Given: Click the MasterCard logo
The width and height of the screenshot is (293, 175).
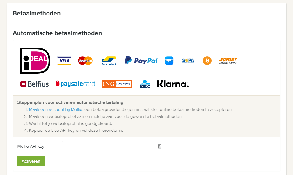Looking at the screenshot, I should click(85, 61).
